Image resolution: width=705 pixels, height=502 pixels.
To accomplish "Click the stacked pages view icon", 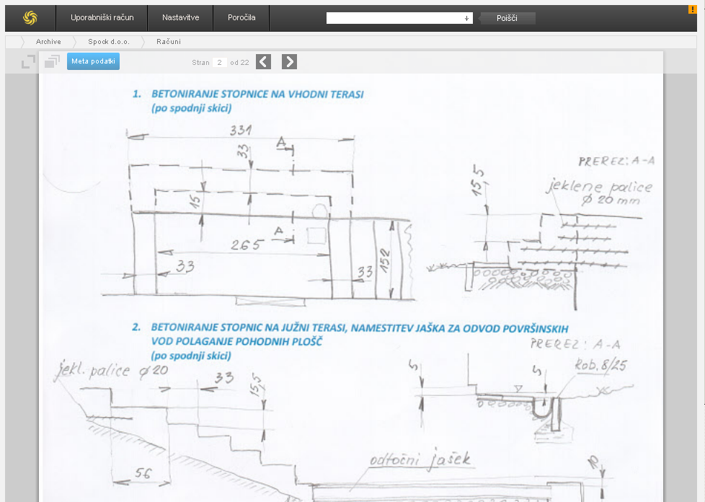I will coord(52,62).
